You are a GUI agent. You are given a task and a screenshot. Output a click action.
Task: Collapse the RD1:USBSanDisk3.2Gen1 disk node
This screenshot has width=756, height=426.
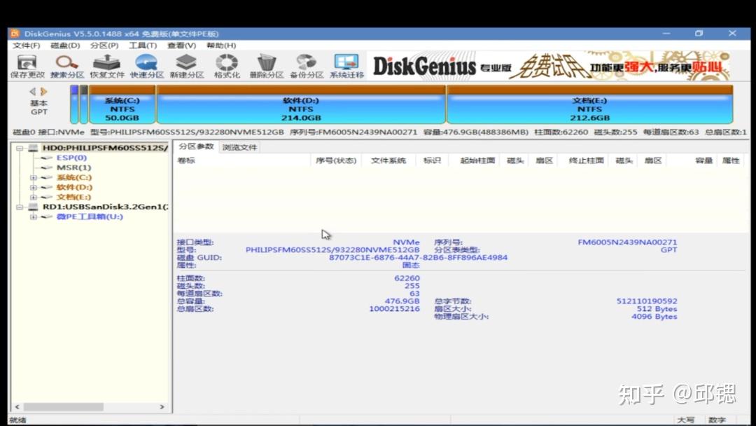pyautogui.click(x=20, y=207)
